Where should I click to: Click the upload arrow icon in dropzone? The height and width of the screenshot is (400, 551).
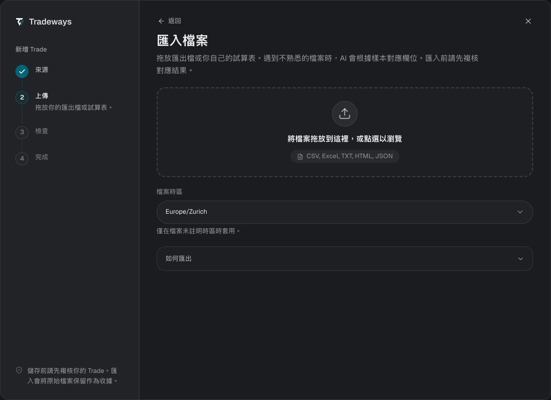345,114
